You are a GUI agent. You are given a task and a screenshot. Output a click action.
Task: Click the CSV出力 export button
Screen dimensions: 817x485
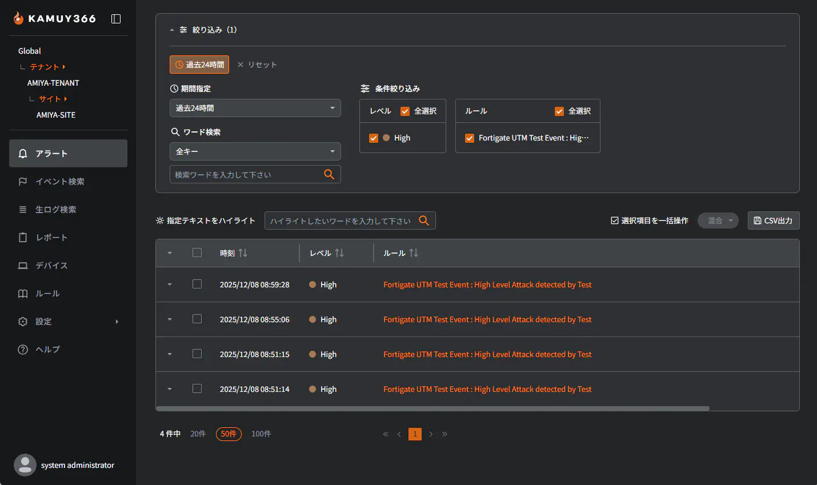(x=773, y=221)
